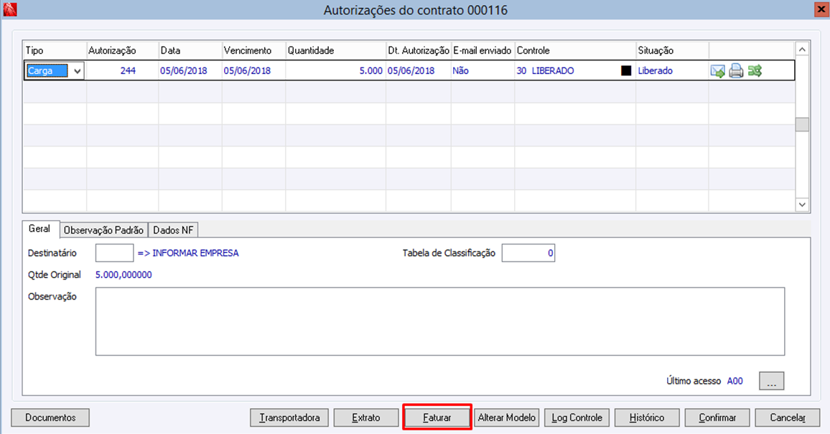Click the E-mail enviado column header
830x434 pixels.
[x=482, y=50]
